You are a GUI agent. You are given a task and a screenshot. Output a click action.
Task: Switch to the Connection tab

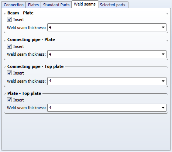pyautogui.click(x=14, y=5)
